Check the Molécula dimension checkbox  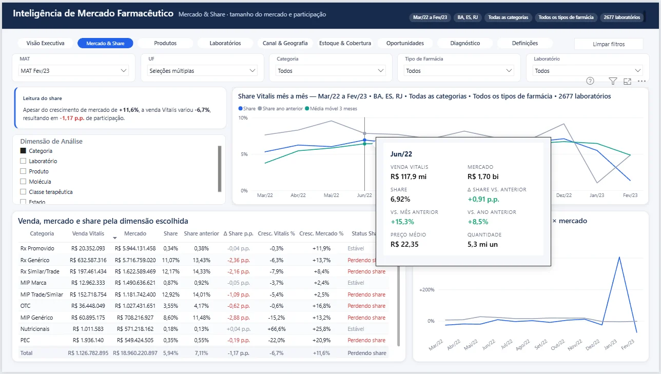click(23, 182)
